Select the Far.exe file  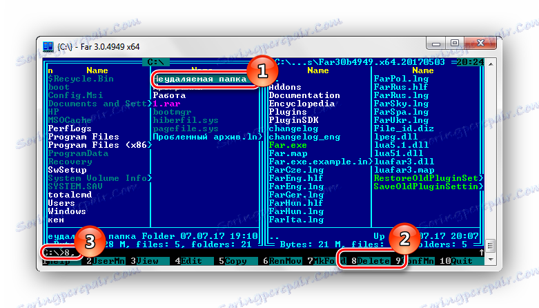point(288,145)
